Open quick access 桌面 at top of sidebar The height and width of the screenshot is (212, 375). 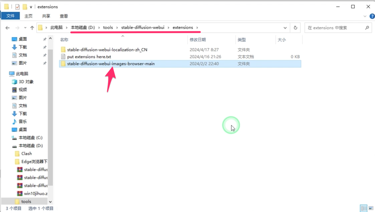[x=23, y=39]
